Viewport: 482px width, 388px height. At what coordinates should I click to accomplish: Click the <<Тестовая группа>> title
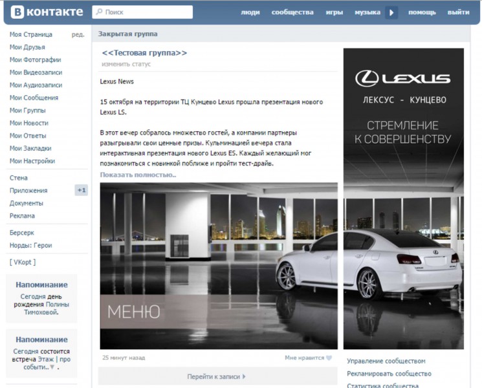144,53
